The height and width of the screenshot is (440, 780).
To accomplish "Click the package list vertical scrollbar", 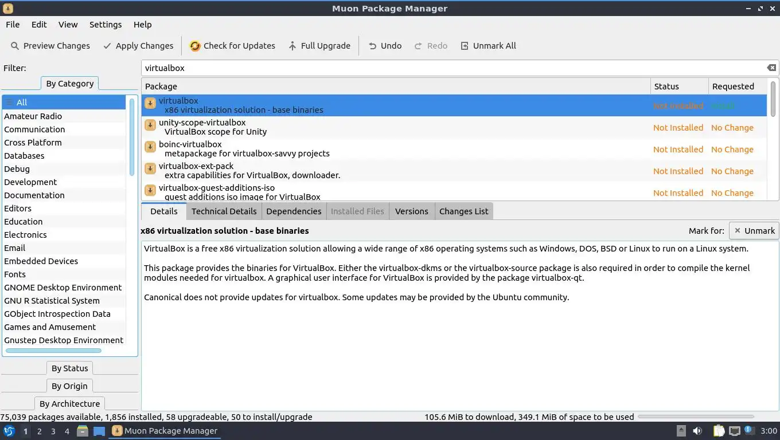I will coord(773,99).
